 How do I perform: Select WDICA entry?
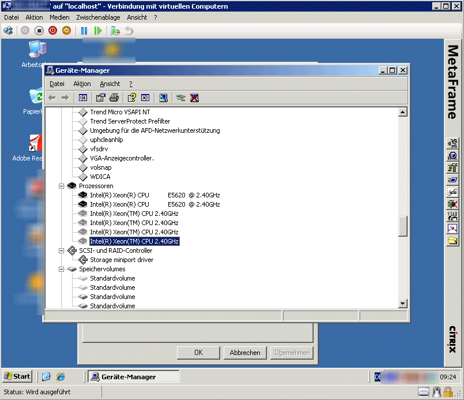pyautogui.click(x=100, y=177)
